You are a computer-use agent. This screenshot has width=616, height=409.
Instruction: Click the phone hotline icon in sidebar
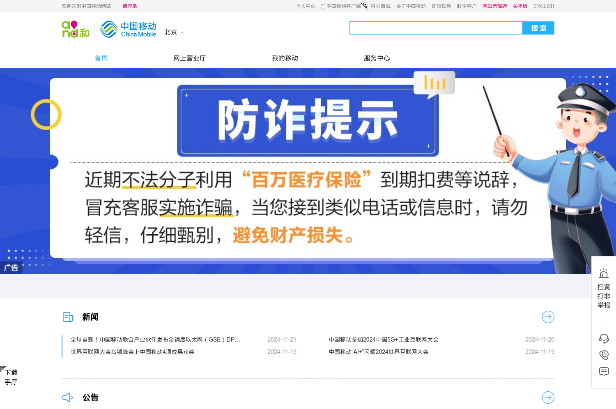tap(604, 355)
